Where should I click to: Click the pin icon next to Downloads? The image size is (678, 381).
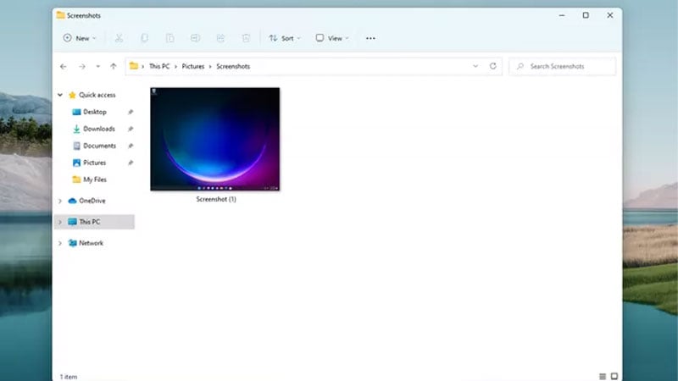click(x=131, y=130)
